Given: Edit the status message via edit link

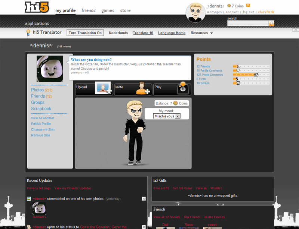Looking at the screenshot, I should (x=87, y=72).
